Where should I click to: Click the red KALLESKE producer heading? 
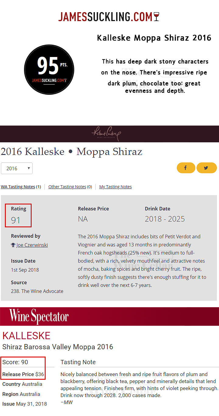pos(26,336)
